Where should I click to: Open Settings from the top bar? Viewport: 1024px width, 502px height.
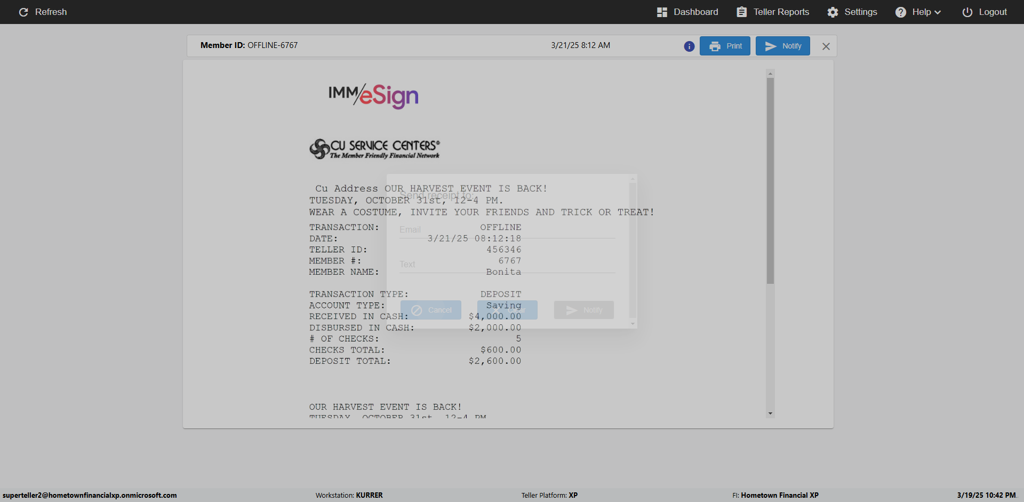click(x=852, y=12)
